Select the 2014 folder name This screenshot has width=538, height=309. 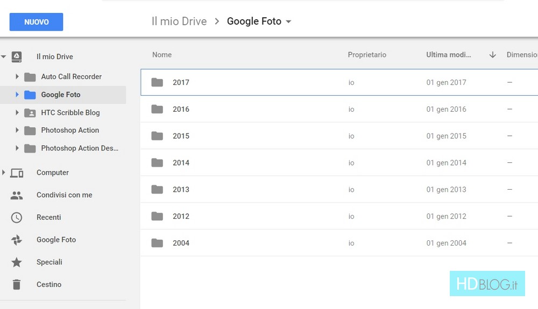click(181, 162)
